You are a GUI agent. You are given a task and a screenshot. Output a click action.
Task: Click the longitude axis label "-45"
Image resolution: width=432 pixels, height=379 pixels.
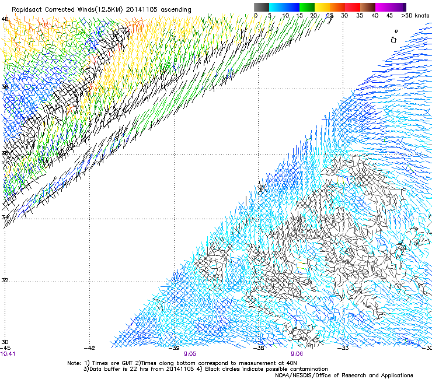5,348
